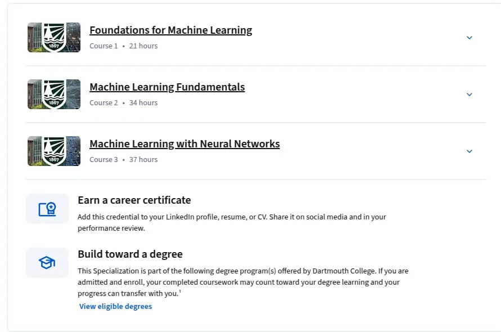
Task: Click the graduation cap degree icon
Action: [47, 263]
